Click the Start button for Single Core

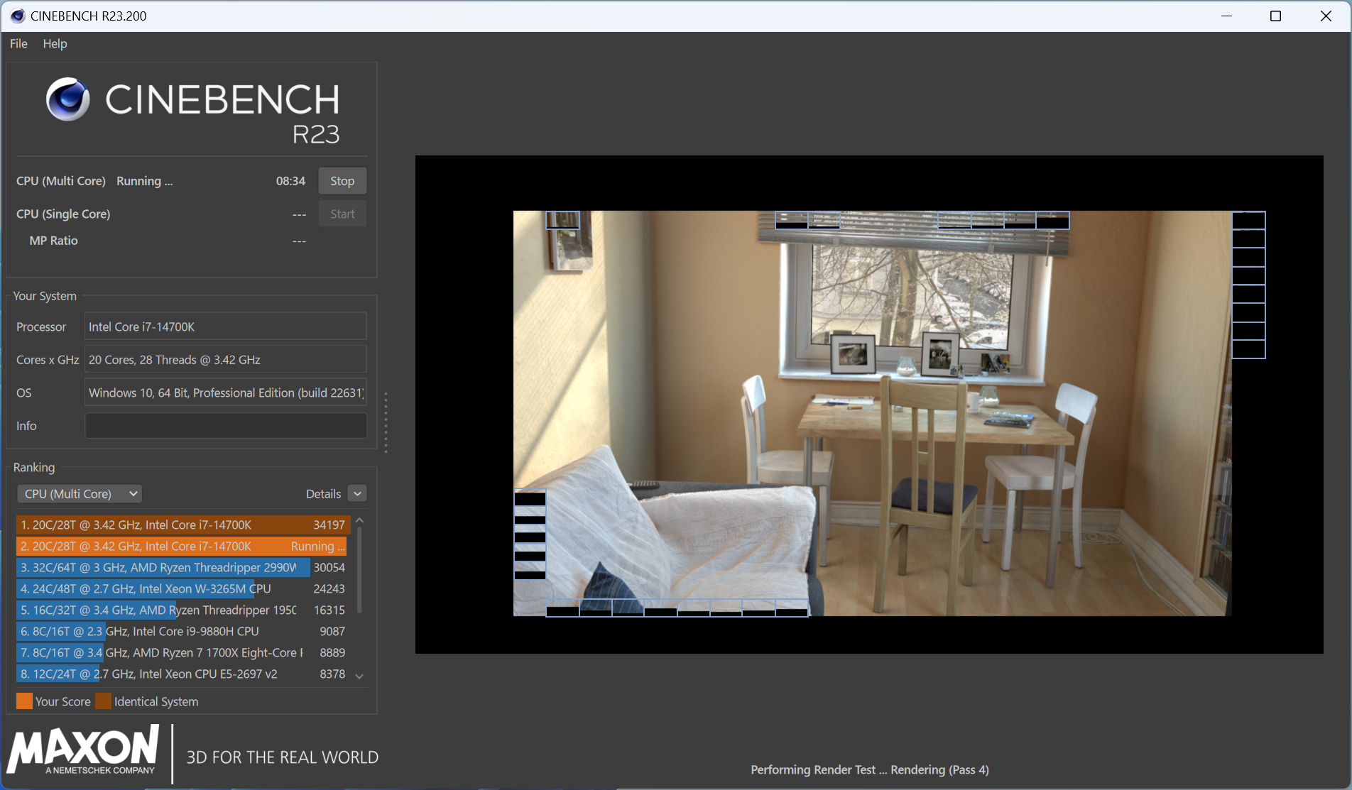342,214
